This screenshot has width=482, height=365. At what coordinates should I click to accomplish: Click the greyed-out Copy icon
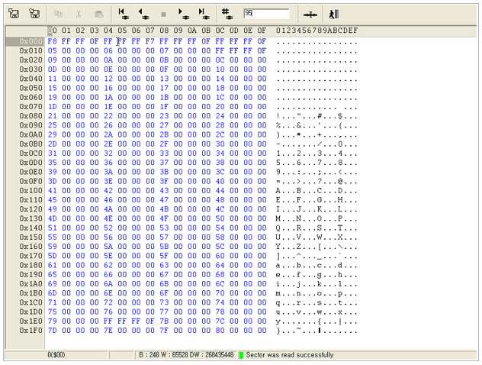59,14
